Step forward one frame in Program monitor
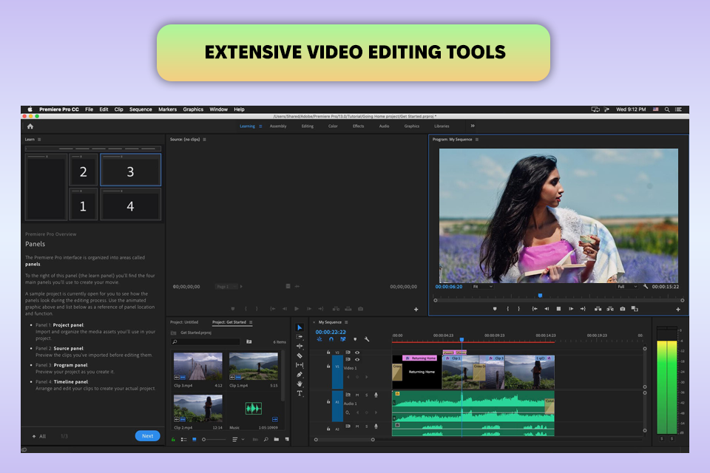710x473 pixels. point(571,309)
